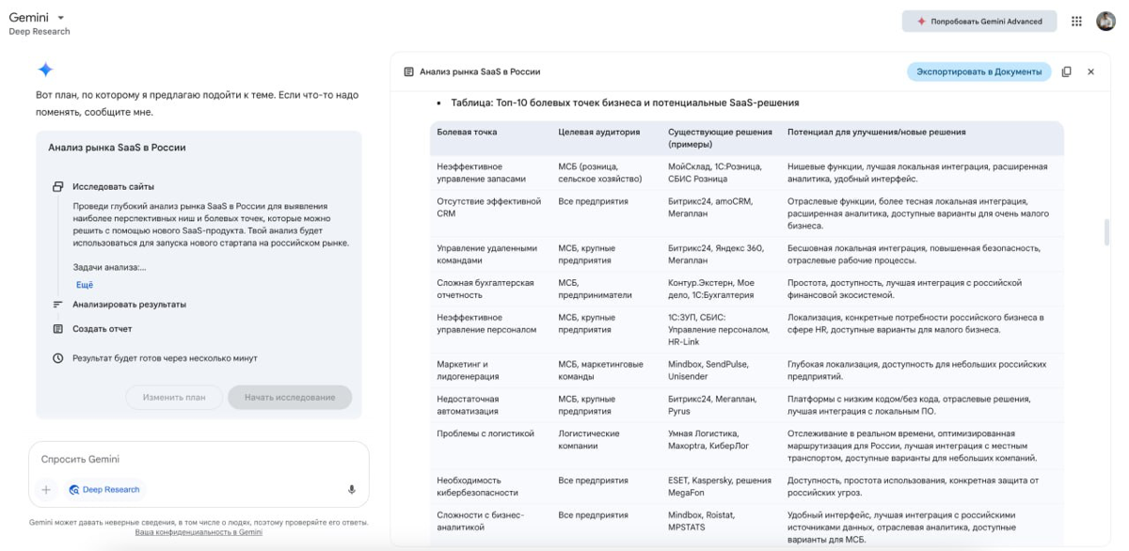Click cell 'Сложная бухгалтерская отчетность'
The width and height of the screenshot is (1129, 551).
485,289
